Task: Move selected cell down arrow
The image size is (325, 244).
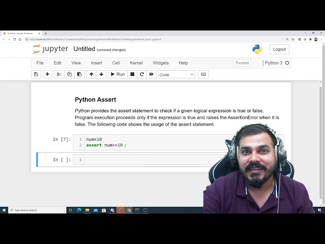Action: tap(102, 74)
